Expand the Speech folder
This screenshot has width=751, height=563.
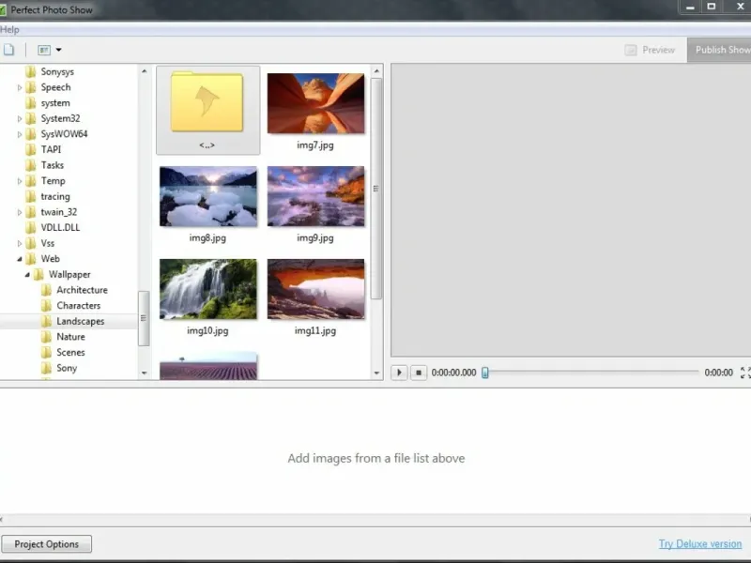click(x=20, y=87)
